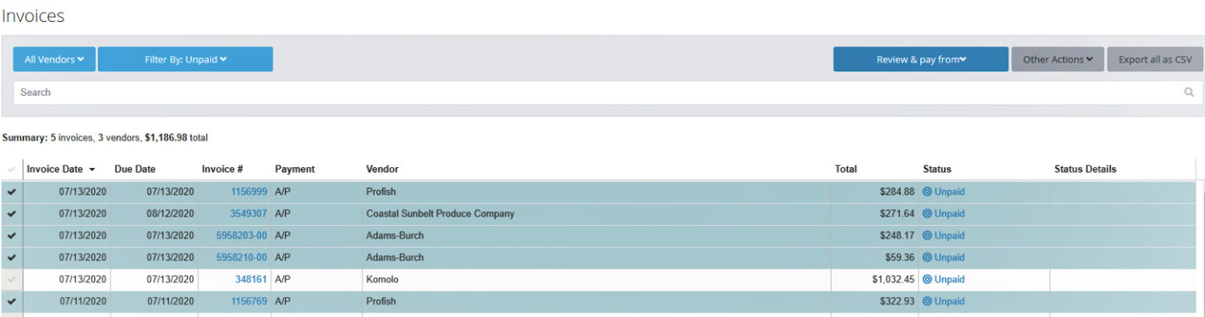This screenshot has height=317, width=1205.
Task: Click the unpaid status icon for invoice 5958203-00
Action: pos(927,235)
